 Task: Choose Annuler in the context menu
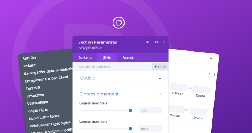(x=29, y=58)
